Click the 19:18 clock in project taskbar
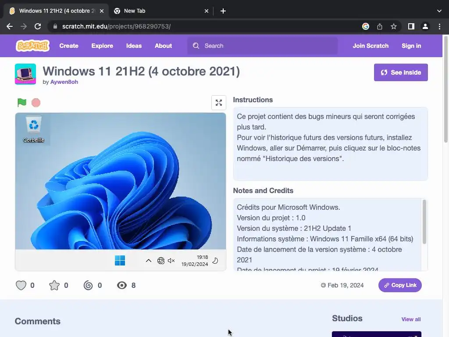This screenshot has width=449, height=337. (202, 257)
